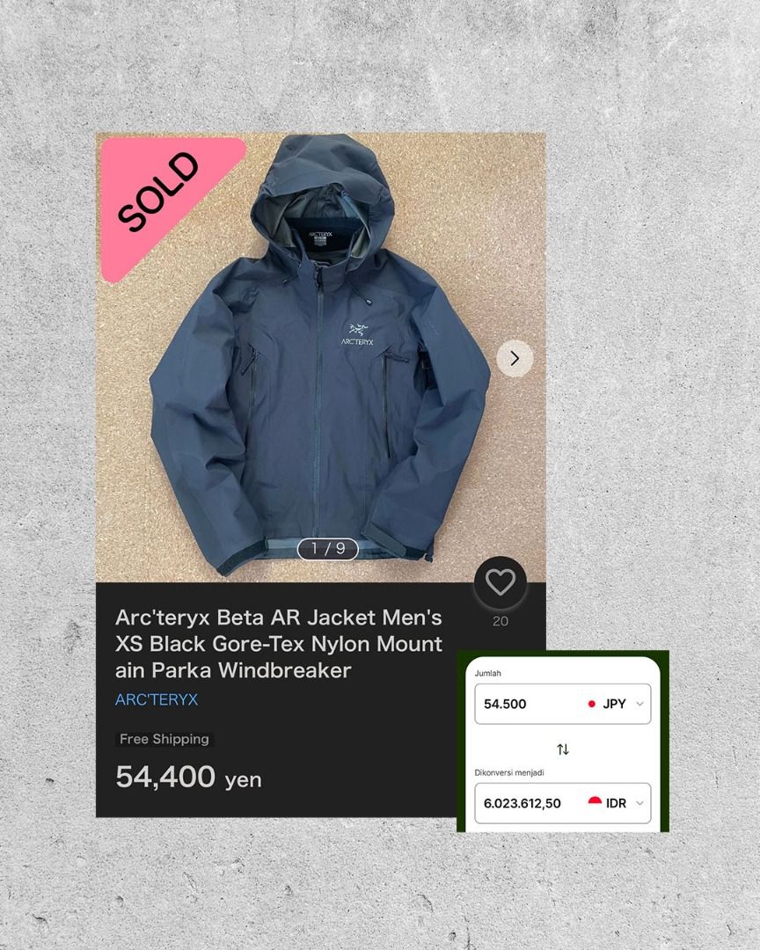This screenshot has width=760, height=950.
Task: Go to next photo with right arrow
Action: tap(515, 359)
